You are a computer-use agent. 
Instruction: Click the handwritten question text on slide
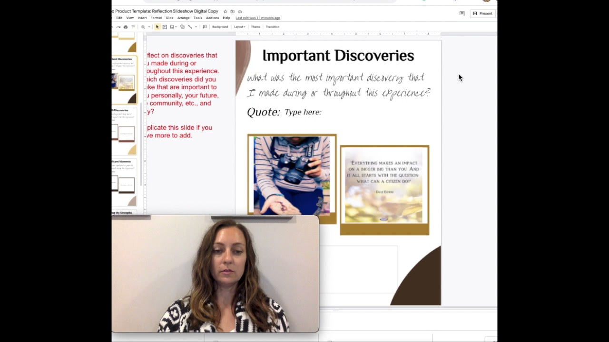(338, 85)
